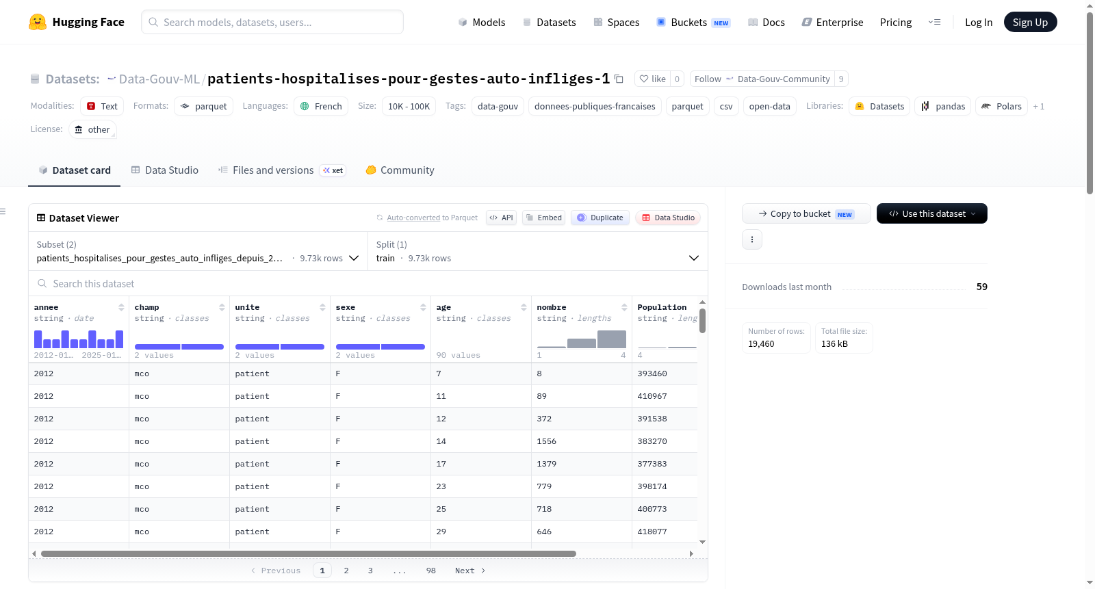
Task: Select the parquet format tag
Action: (x=204, y=106)
